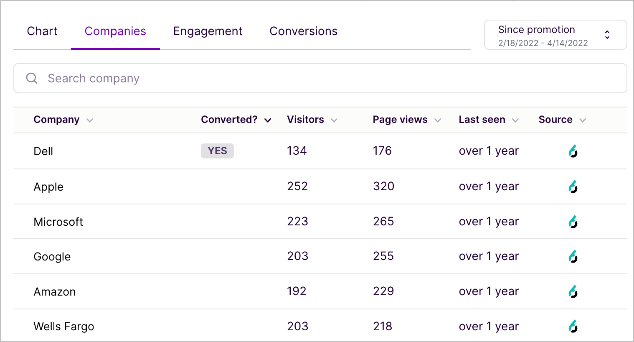
Task: Click the magnifying glass search icon
Action: click(x=32, y=78)
